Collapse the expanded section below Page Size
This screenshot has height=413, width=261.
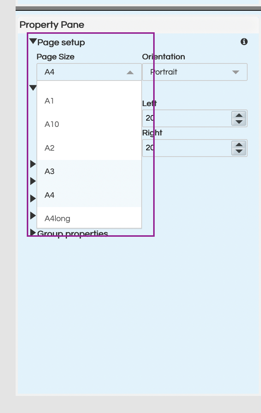click(x=33, y=88)
